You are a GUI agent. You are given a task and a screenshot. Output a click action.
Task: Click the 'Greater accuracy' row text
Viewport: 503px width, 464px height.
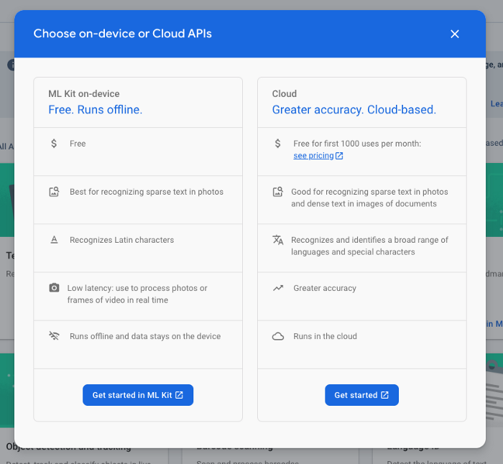(x=325, y=288)
